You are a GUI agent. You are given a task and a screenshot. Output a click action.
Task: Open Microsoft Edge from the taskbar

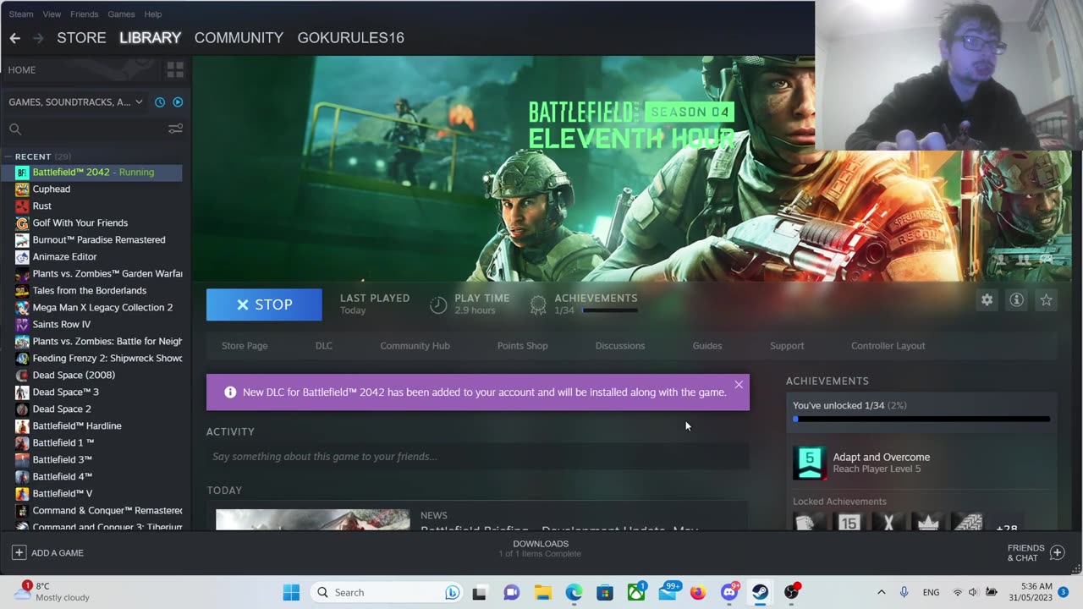pyautogui.click(x=574, y=592)
